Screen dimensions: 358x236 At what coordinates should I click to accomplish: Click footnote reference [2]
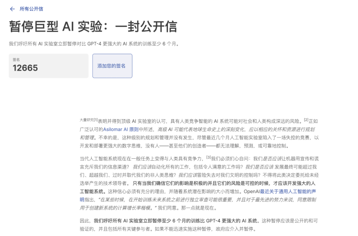306,120
